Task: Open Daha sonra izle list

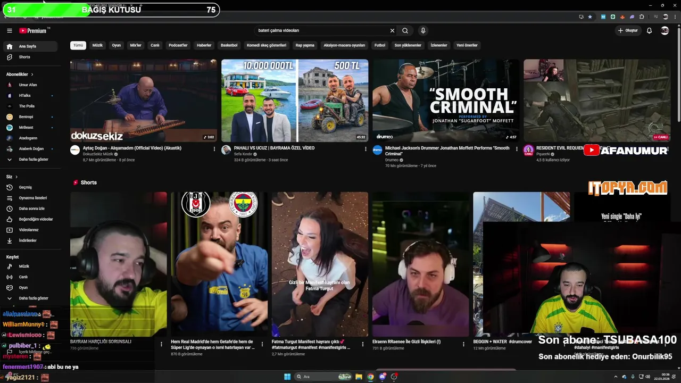Action: pos(30,209)
